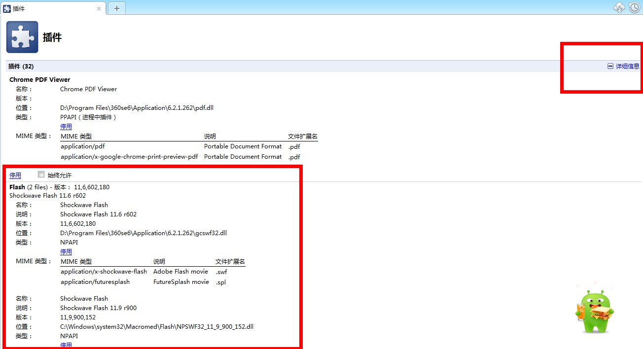Disable the NPSWF32 Flash via 停用 link
The width and height of the screenshot is (643, 349).
tap(66, 345)
